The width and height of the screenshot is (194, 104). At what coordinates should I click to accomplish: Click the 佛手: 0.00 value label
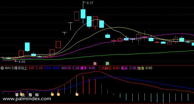tap(88, 68)
